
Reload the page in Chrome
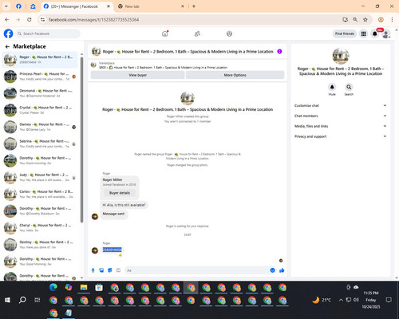click(30, 20)
